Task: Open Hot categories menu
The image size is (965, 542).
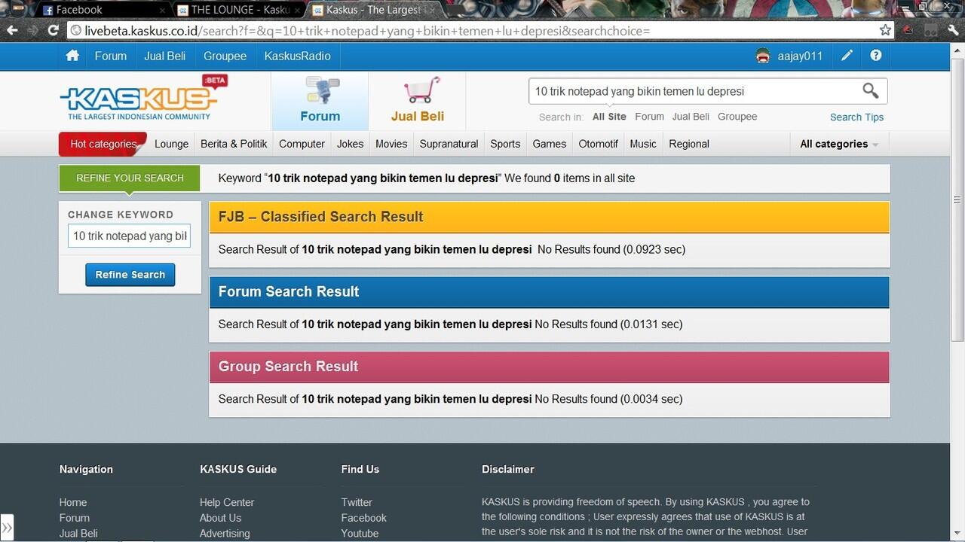Action: [103, 144]
